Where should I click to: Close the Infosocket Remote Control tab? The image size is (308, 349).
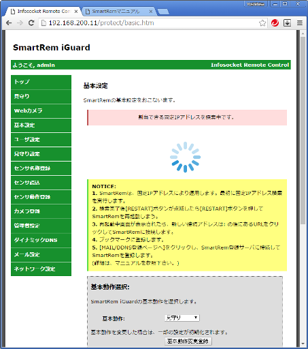click(x=76, y=12)
